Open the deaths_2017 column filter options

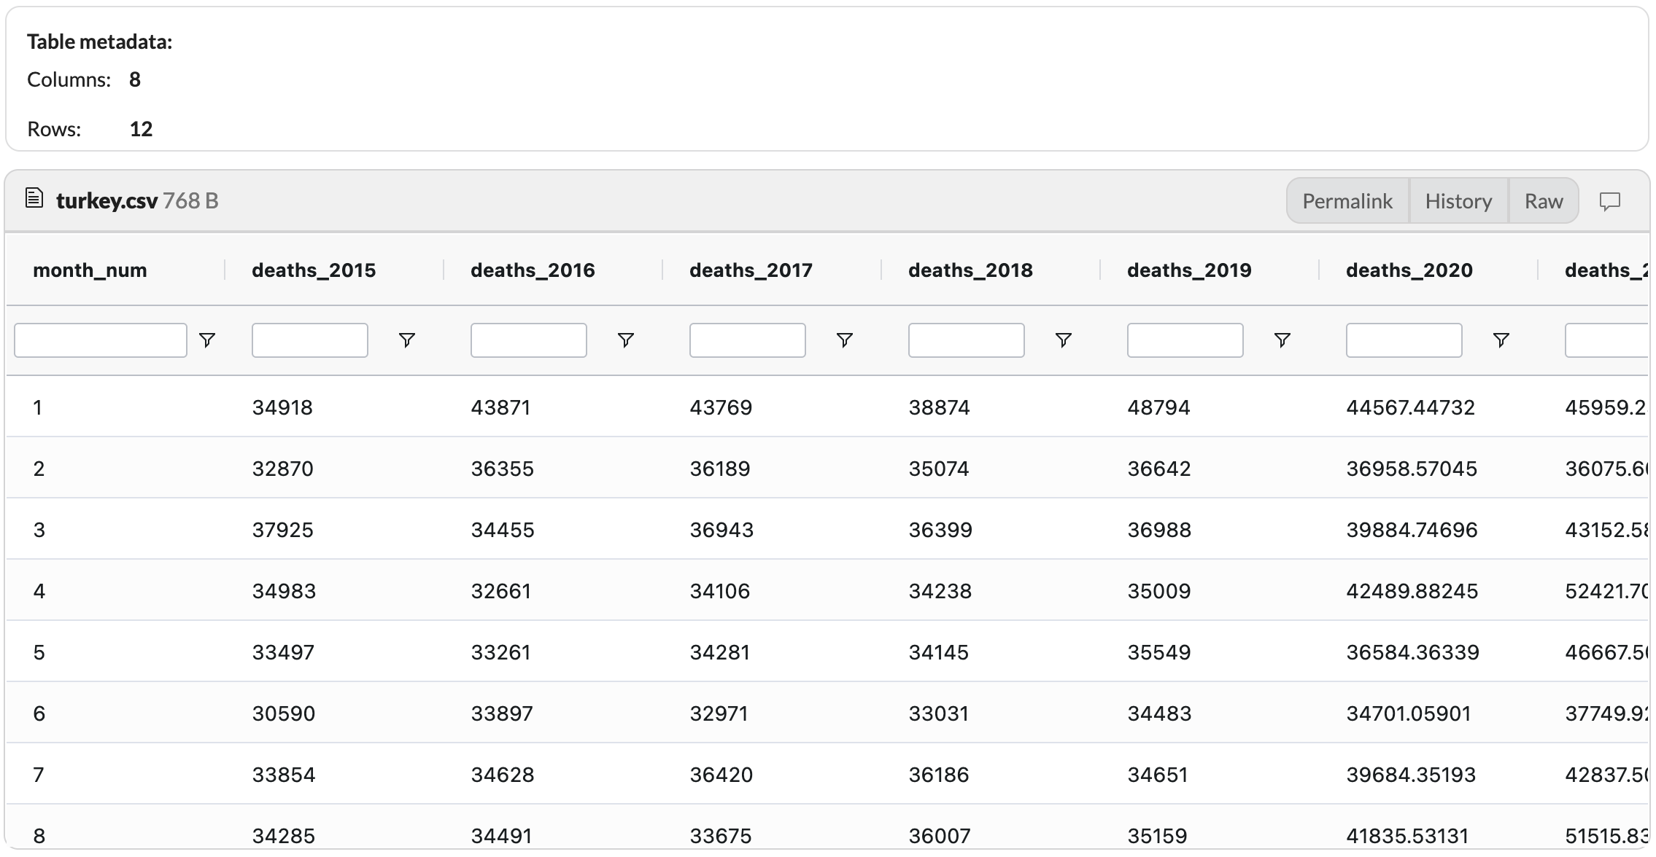(x=845, y=340)
